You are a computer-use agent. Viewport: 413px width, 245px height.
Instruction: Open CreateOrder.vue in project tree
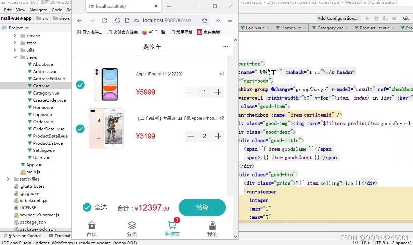49,100
